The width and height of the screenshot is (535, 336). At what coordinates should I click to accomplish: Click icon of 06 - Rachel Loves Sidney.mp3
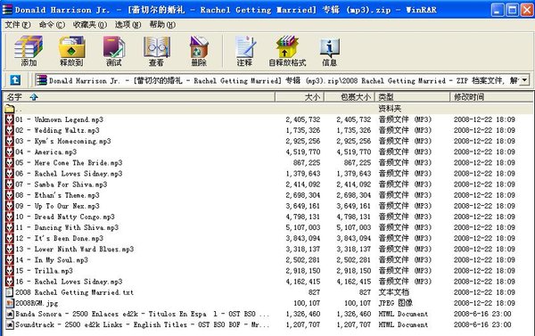pyautogui.click(x=10, y=174)
